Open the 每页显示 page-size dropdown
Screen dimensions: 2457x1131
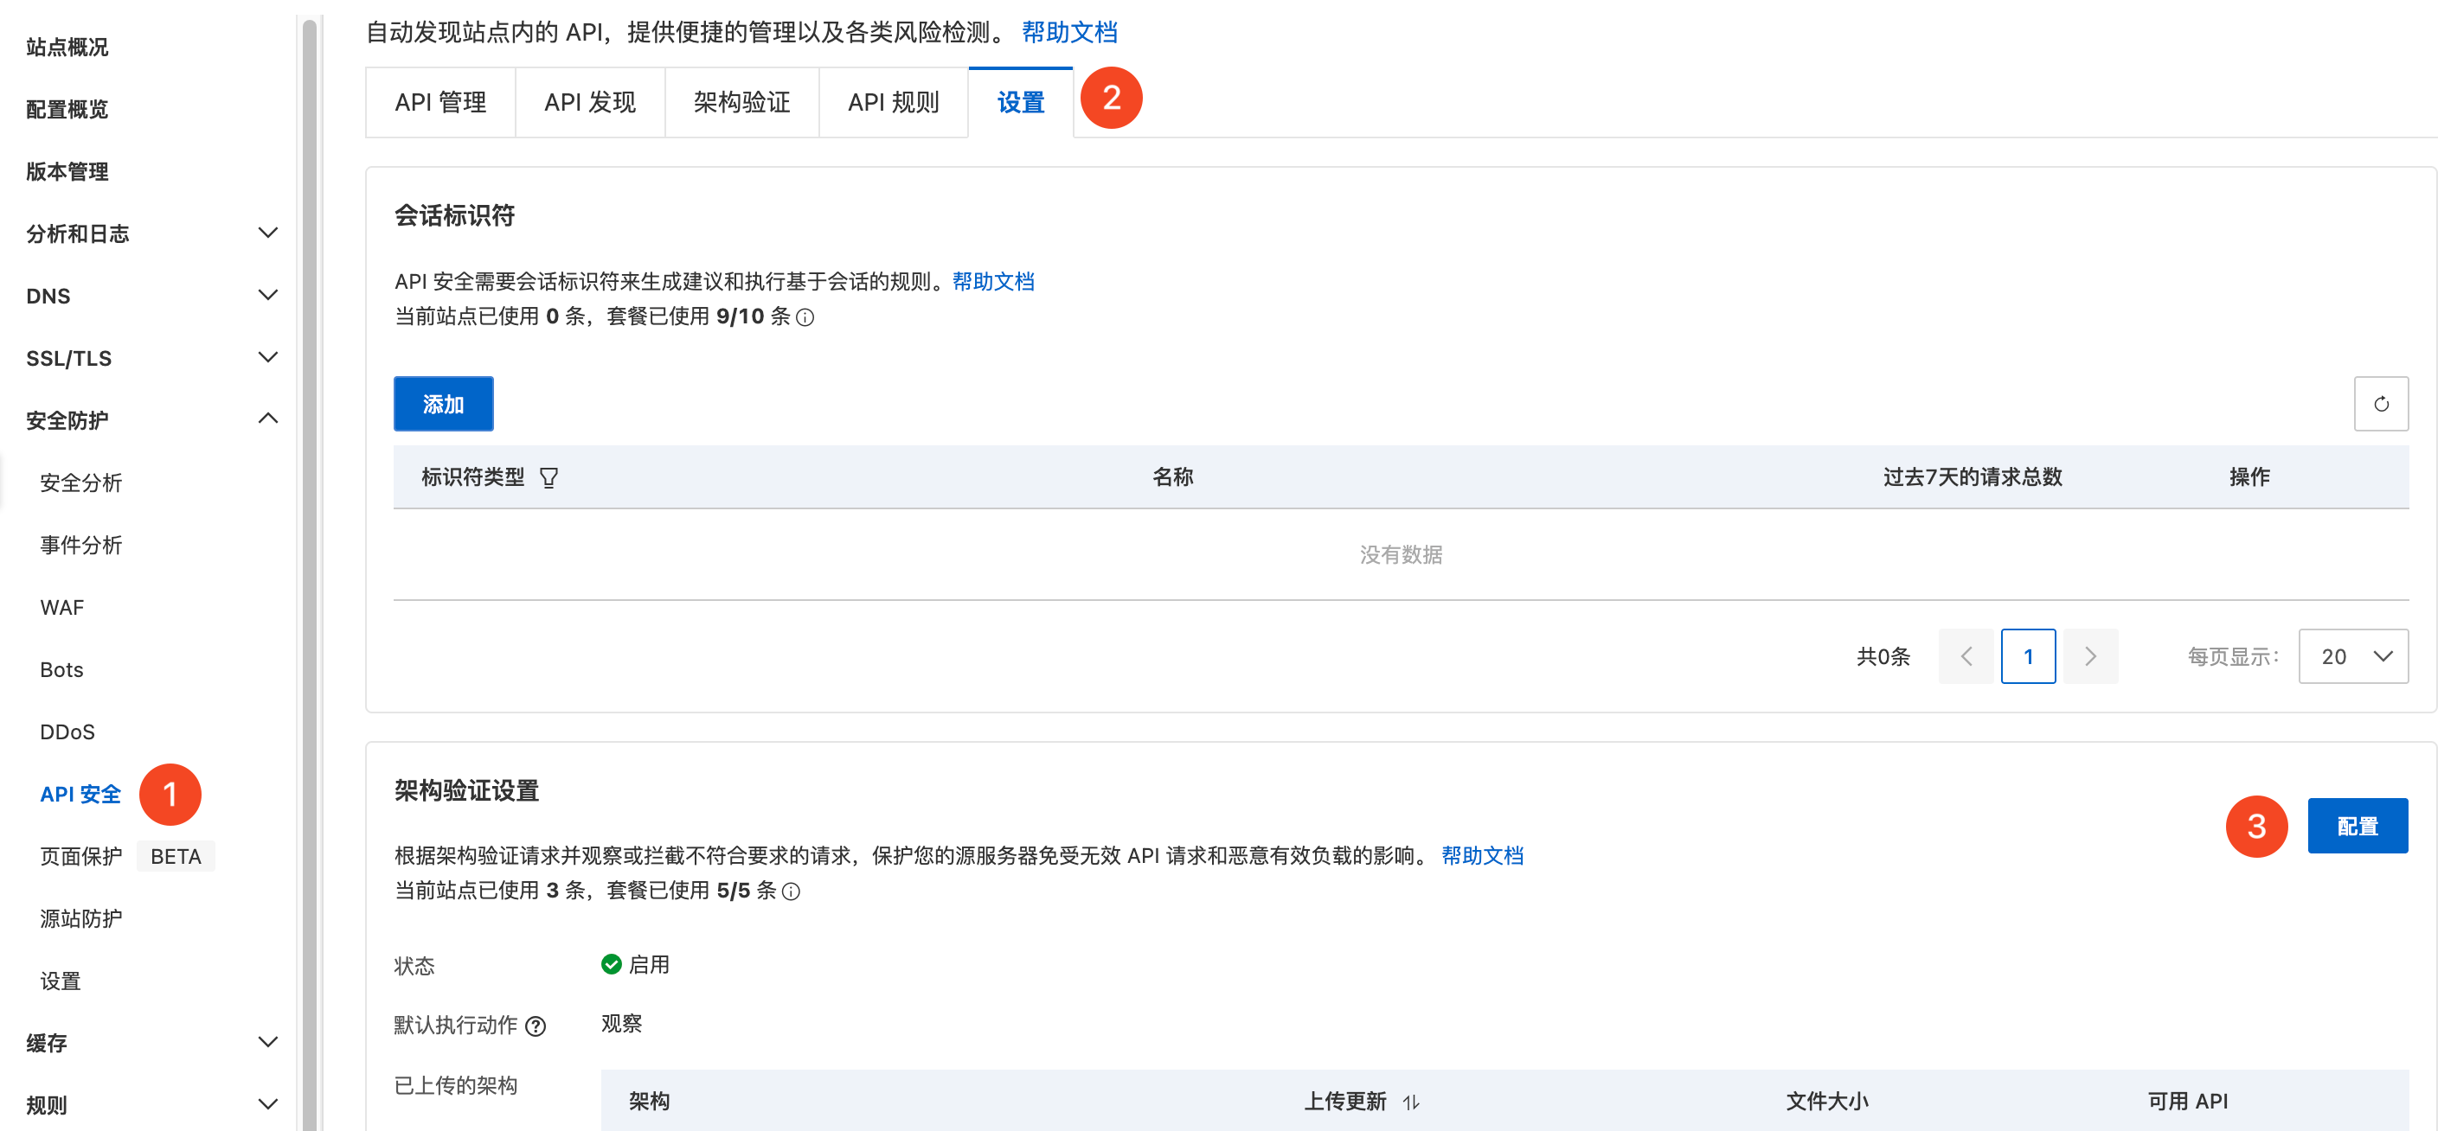click(2352, 656)
